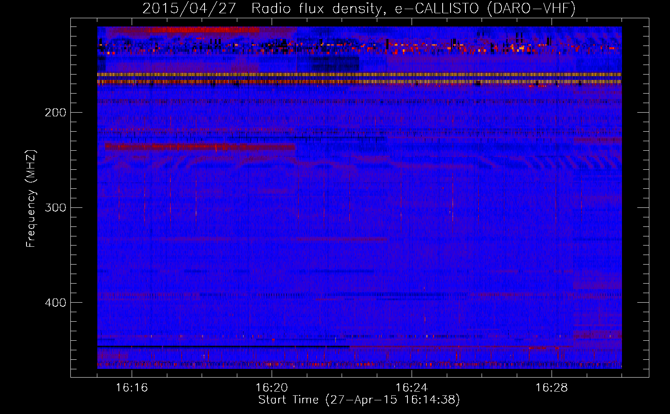
Task: Click the 16:24 time tick label
Action: point(412,388)
